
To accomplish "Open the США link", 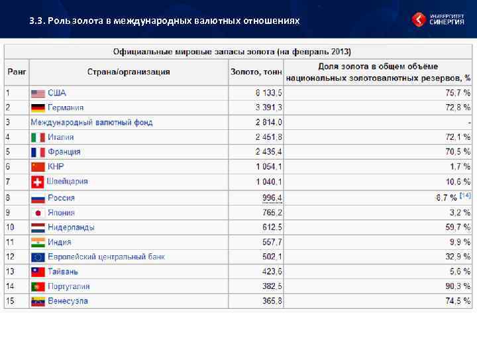I will click(x=57, y=93).
